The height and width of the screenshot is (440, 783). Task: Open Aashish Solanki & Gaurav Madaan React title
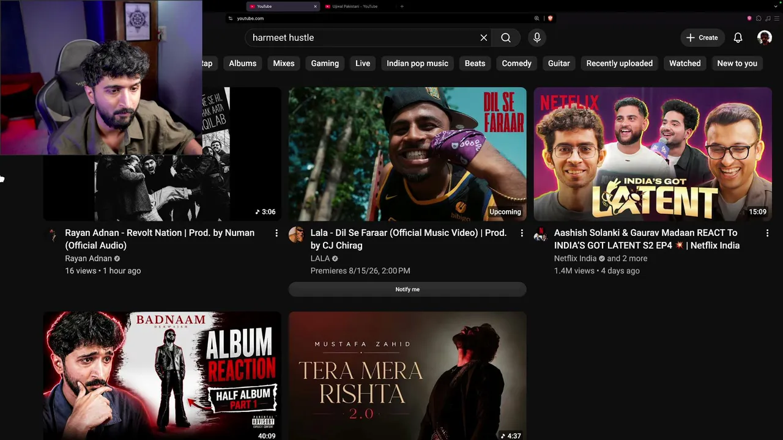(x=647, y=239)
